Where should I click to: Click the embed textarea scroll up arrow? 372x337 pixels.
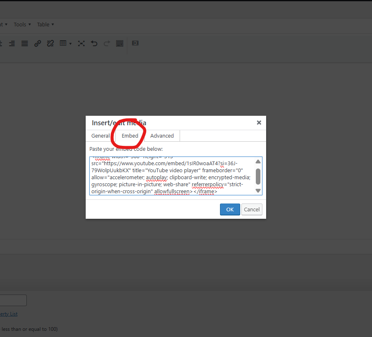(x=258, y=161)
